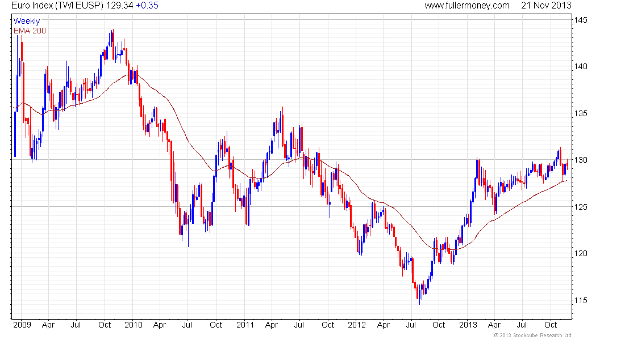Click the 2012 year label on time axis

(357, 325)
